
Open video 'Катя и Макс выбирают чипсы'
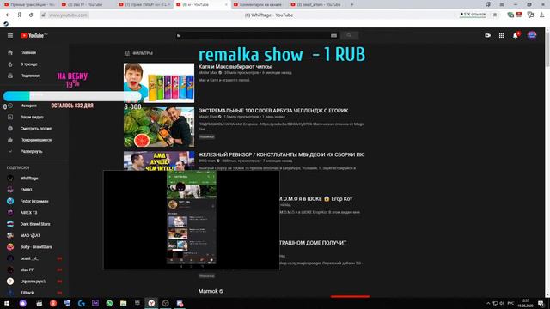235,67
